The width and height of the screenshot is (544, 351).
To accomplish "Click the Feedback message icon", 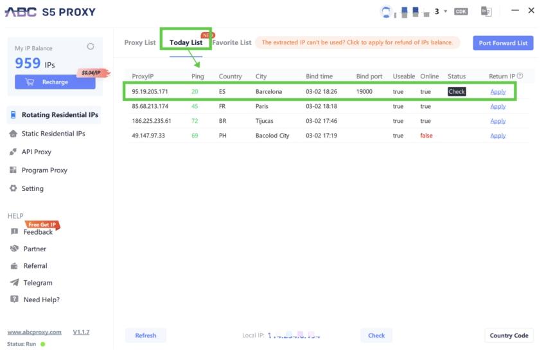I will (x=14, y=231).
